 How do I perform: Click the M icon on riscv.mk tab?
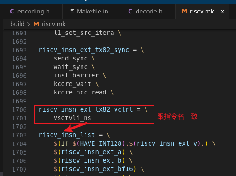click(185, 11)
